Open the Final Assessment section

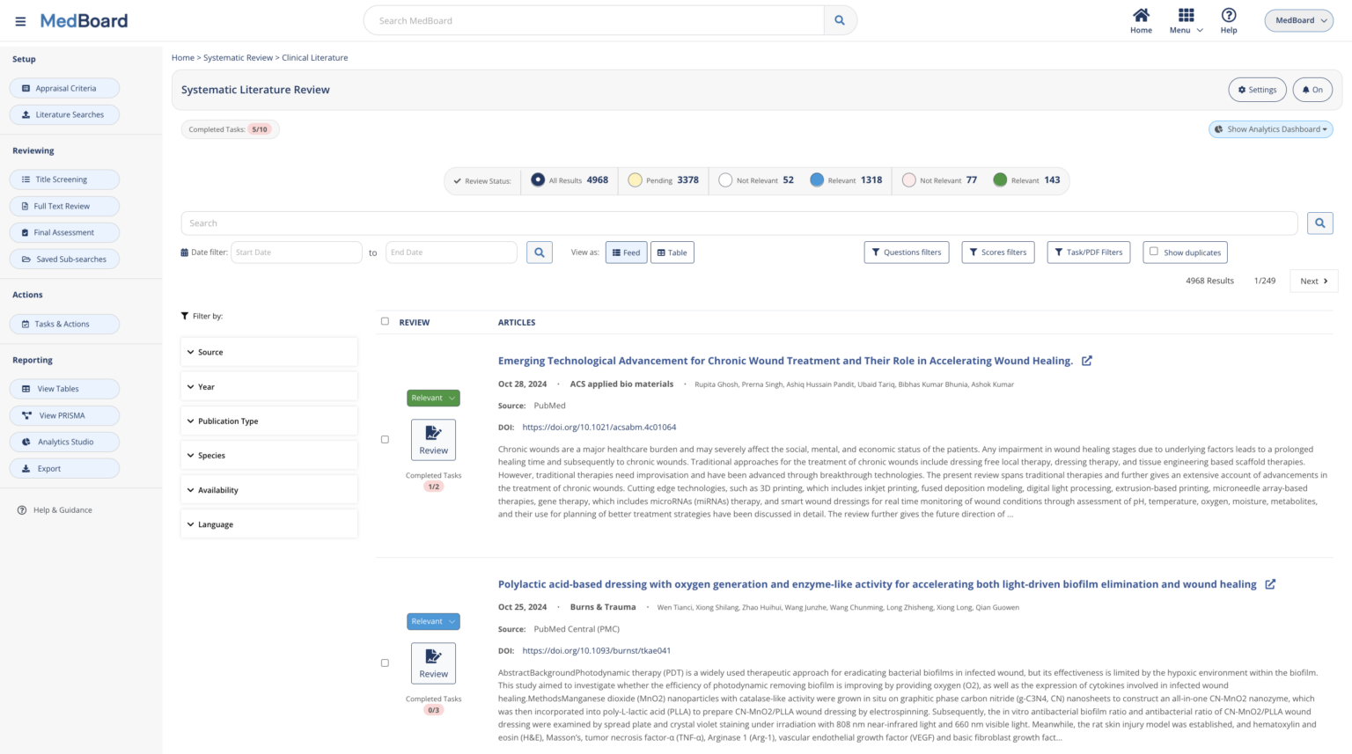point(64,231)
